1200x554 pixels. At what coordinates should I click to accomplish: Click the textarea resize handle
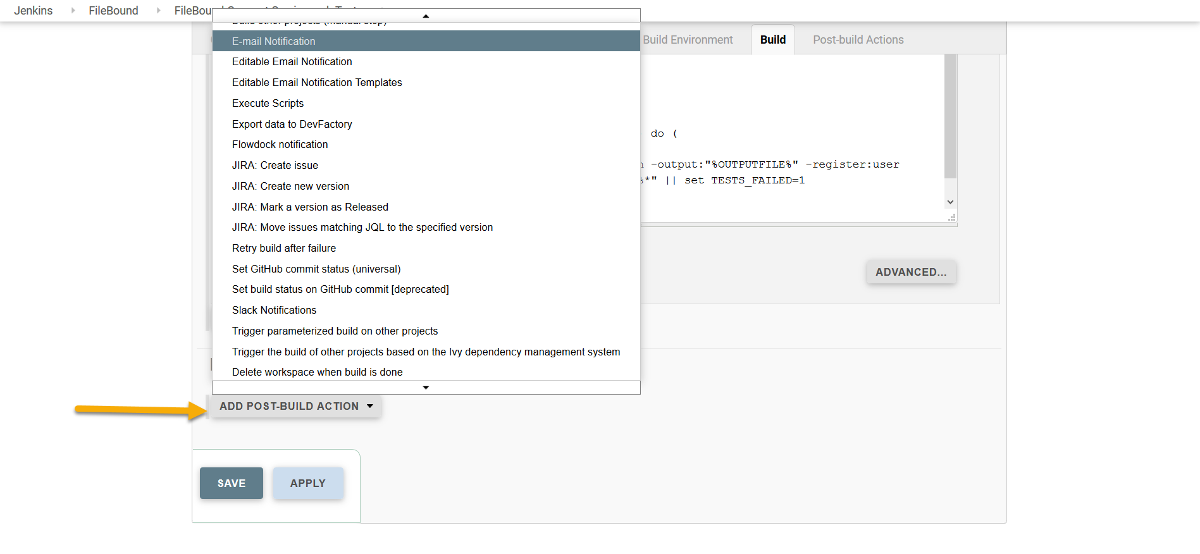(x=951, y=217)
